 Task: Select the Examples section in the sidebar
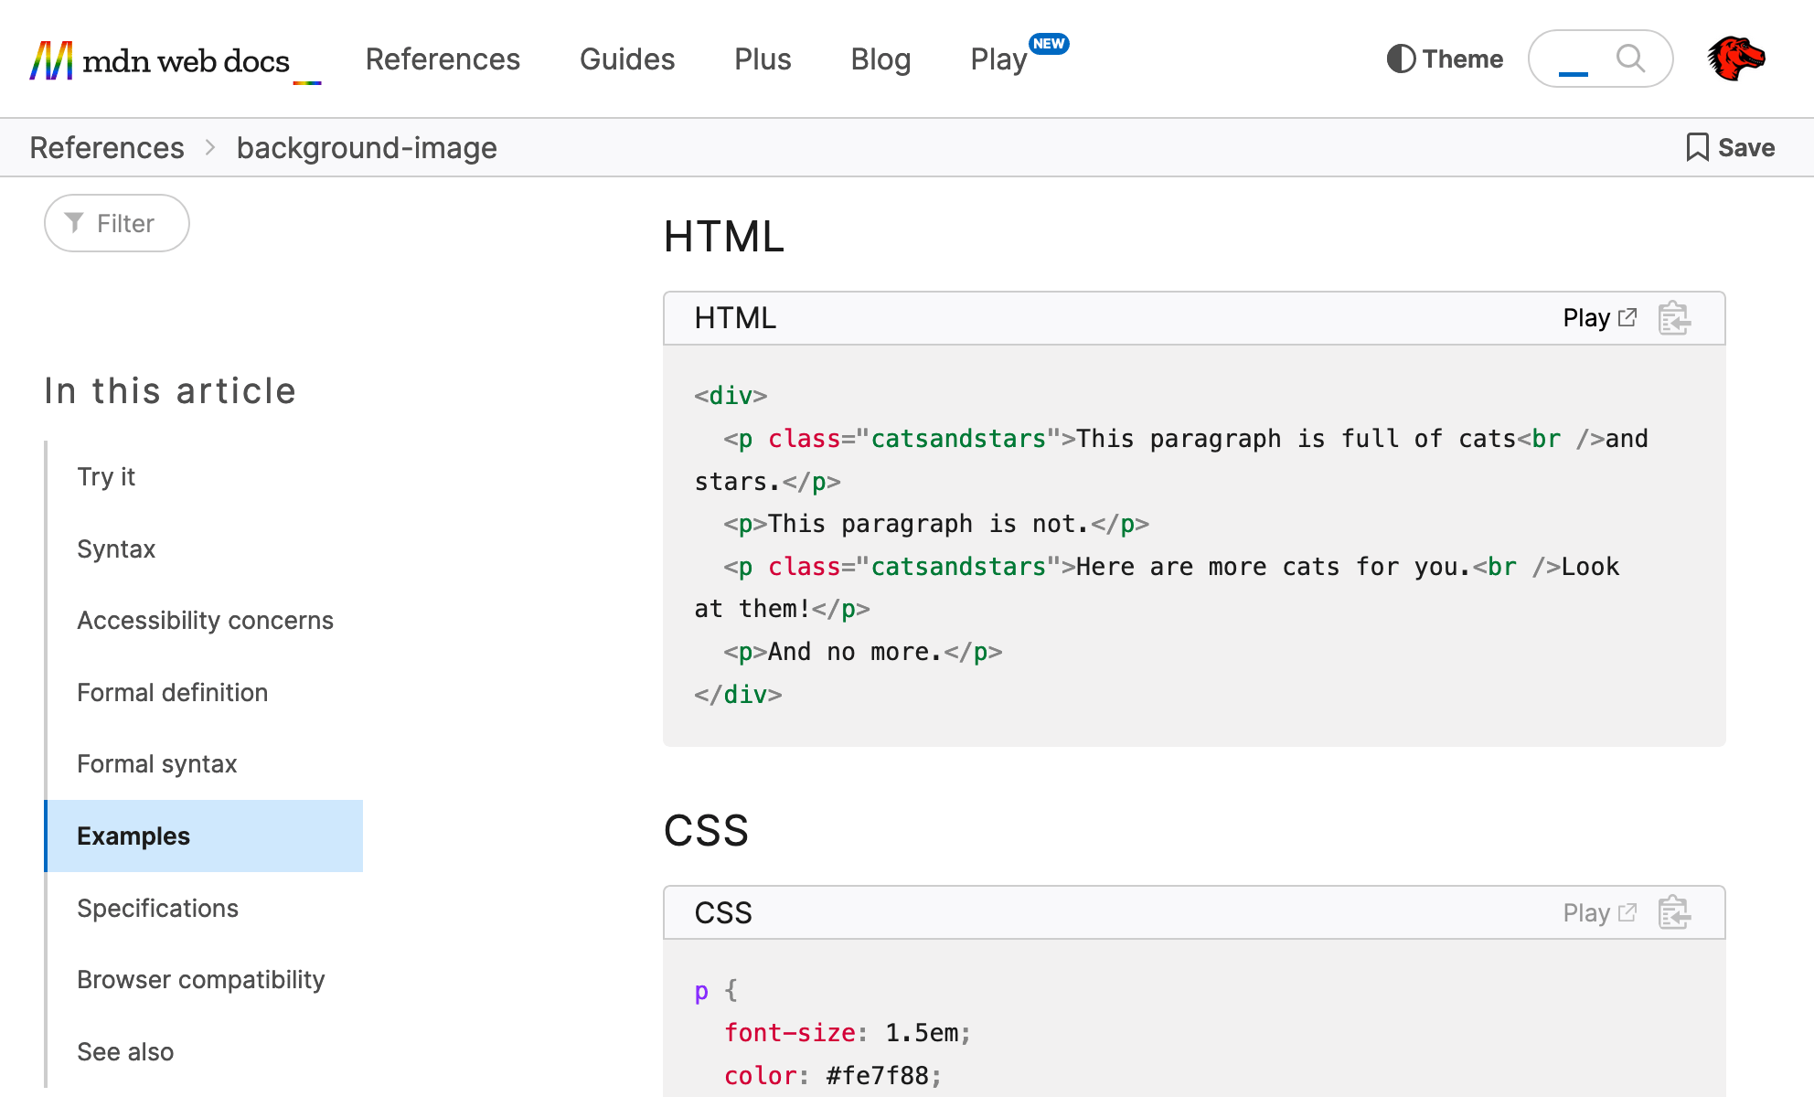point(133,836)
